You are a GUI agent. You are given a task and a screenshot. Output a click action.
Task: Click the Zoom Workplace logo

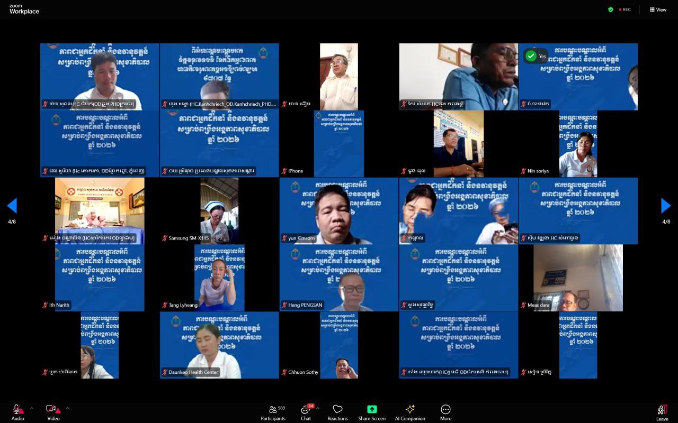point(24,9)
